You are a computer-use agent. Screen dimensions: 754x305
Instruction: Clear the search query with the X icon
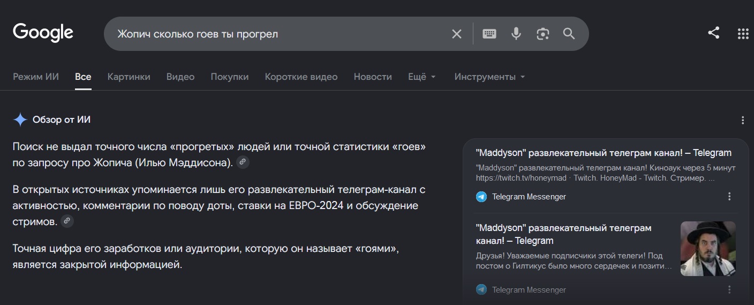457,34
